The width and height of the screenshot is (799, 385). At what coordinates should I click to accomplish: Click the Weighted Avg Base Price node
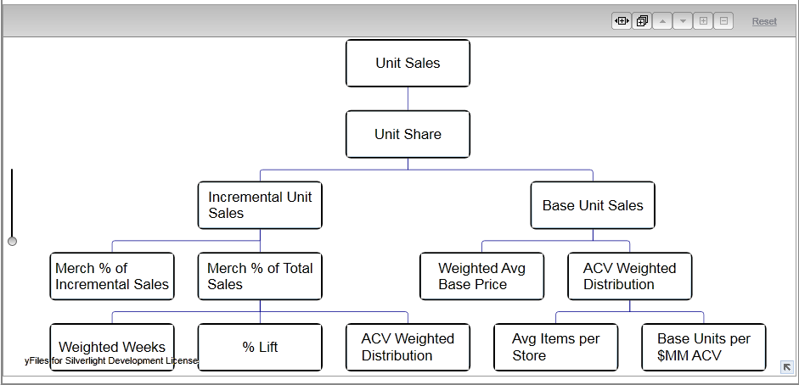point(481,276)
